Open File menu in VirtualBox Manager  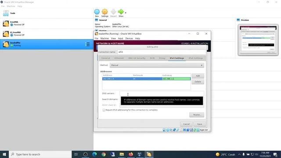[3, 6]
